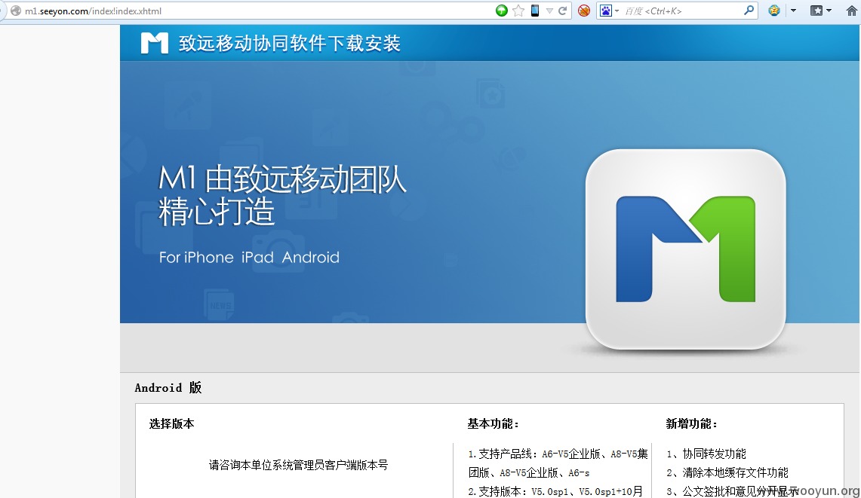
Task: Click the 选择版本 label
Action: [x=171, y=423]
